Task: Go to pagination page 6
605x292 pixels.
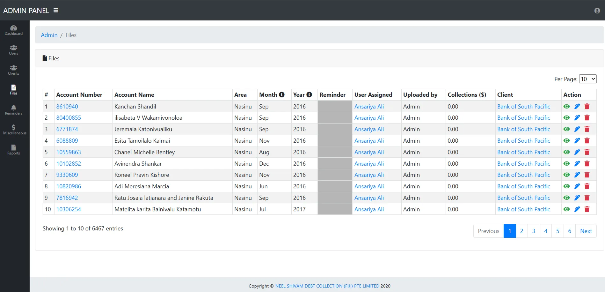Action: (570, 231)
